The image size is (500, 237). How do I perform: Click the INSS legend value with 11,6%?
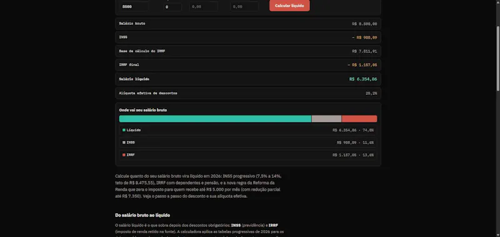(355, 143)
